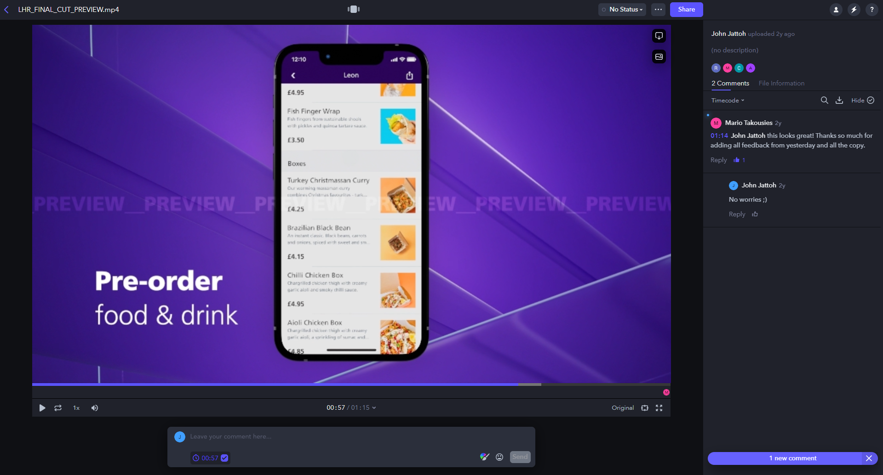Like Mario Takousies' comment
This screenshot has width=883, height=475.
coord(736,160)
